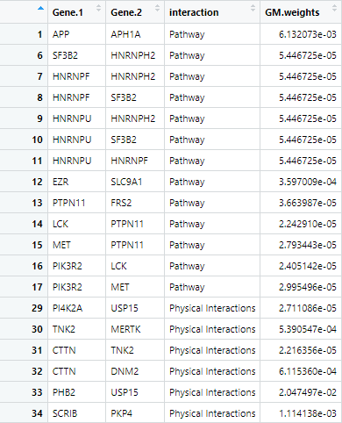
Task: Click weight value 6.132073e-03
Action: (x=308, y=34)
